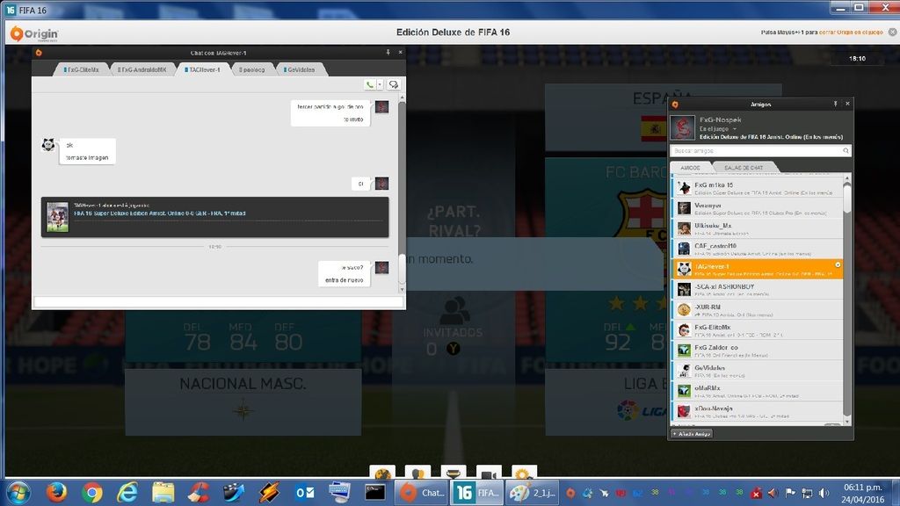The width and height of the screenshot is (900, 506).
Task: Select the TAGHever-1 chat tab
Action: coord(203,69)
